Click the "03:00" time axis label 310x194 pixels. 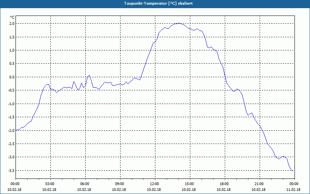[49, 184]
